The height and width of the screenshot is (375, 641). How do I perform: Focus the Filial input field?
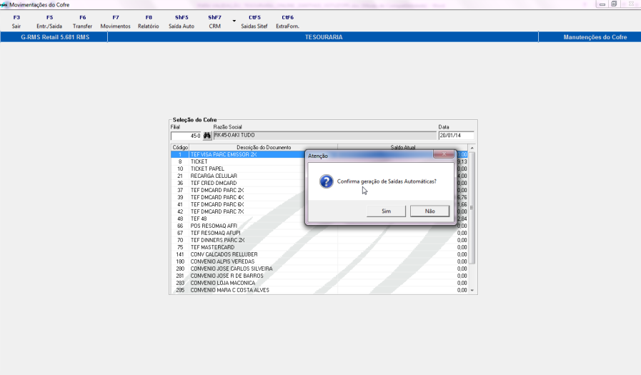186,136
